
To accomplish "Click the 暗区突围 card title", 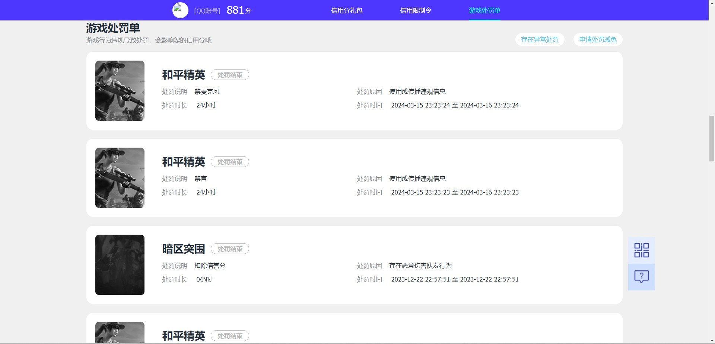I will coord(184,249).
